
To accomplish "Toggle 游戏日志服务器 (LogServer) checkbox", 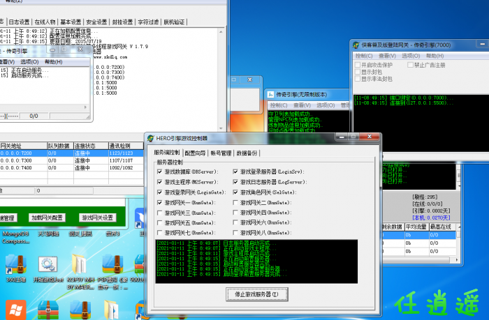I will [x=235, y=182].
